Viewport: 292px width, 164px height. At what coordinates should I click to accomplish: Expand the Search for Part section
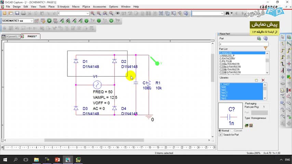[221, 135]
